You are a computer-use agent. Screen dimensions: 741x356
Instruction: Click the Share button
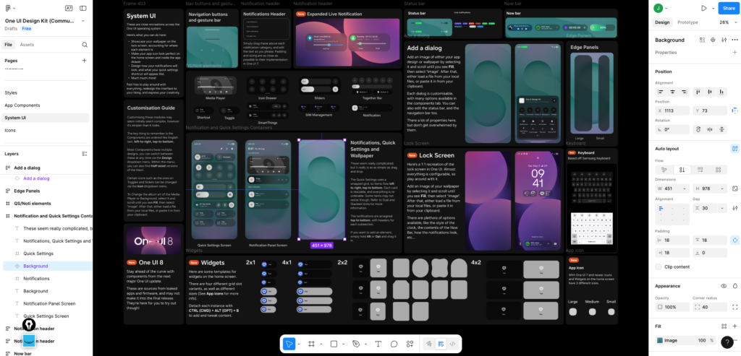(x=727, y=8)
